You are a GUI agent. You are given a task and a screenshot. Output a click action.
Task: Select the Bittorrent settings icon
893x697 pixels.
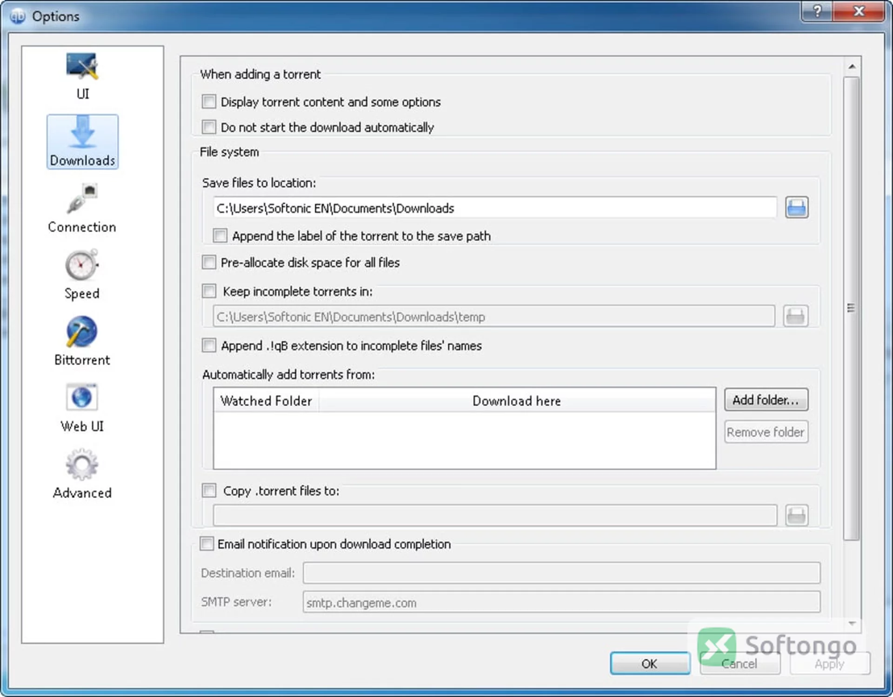point(82,331)
